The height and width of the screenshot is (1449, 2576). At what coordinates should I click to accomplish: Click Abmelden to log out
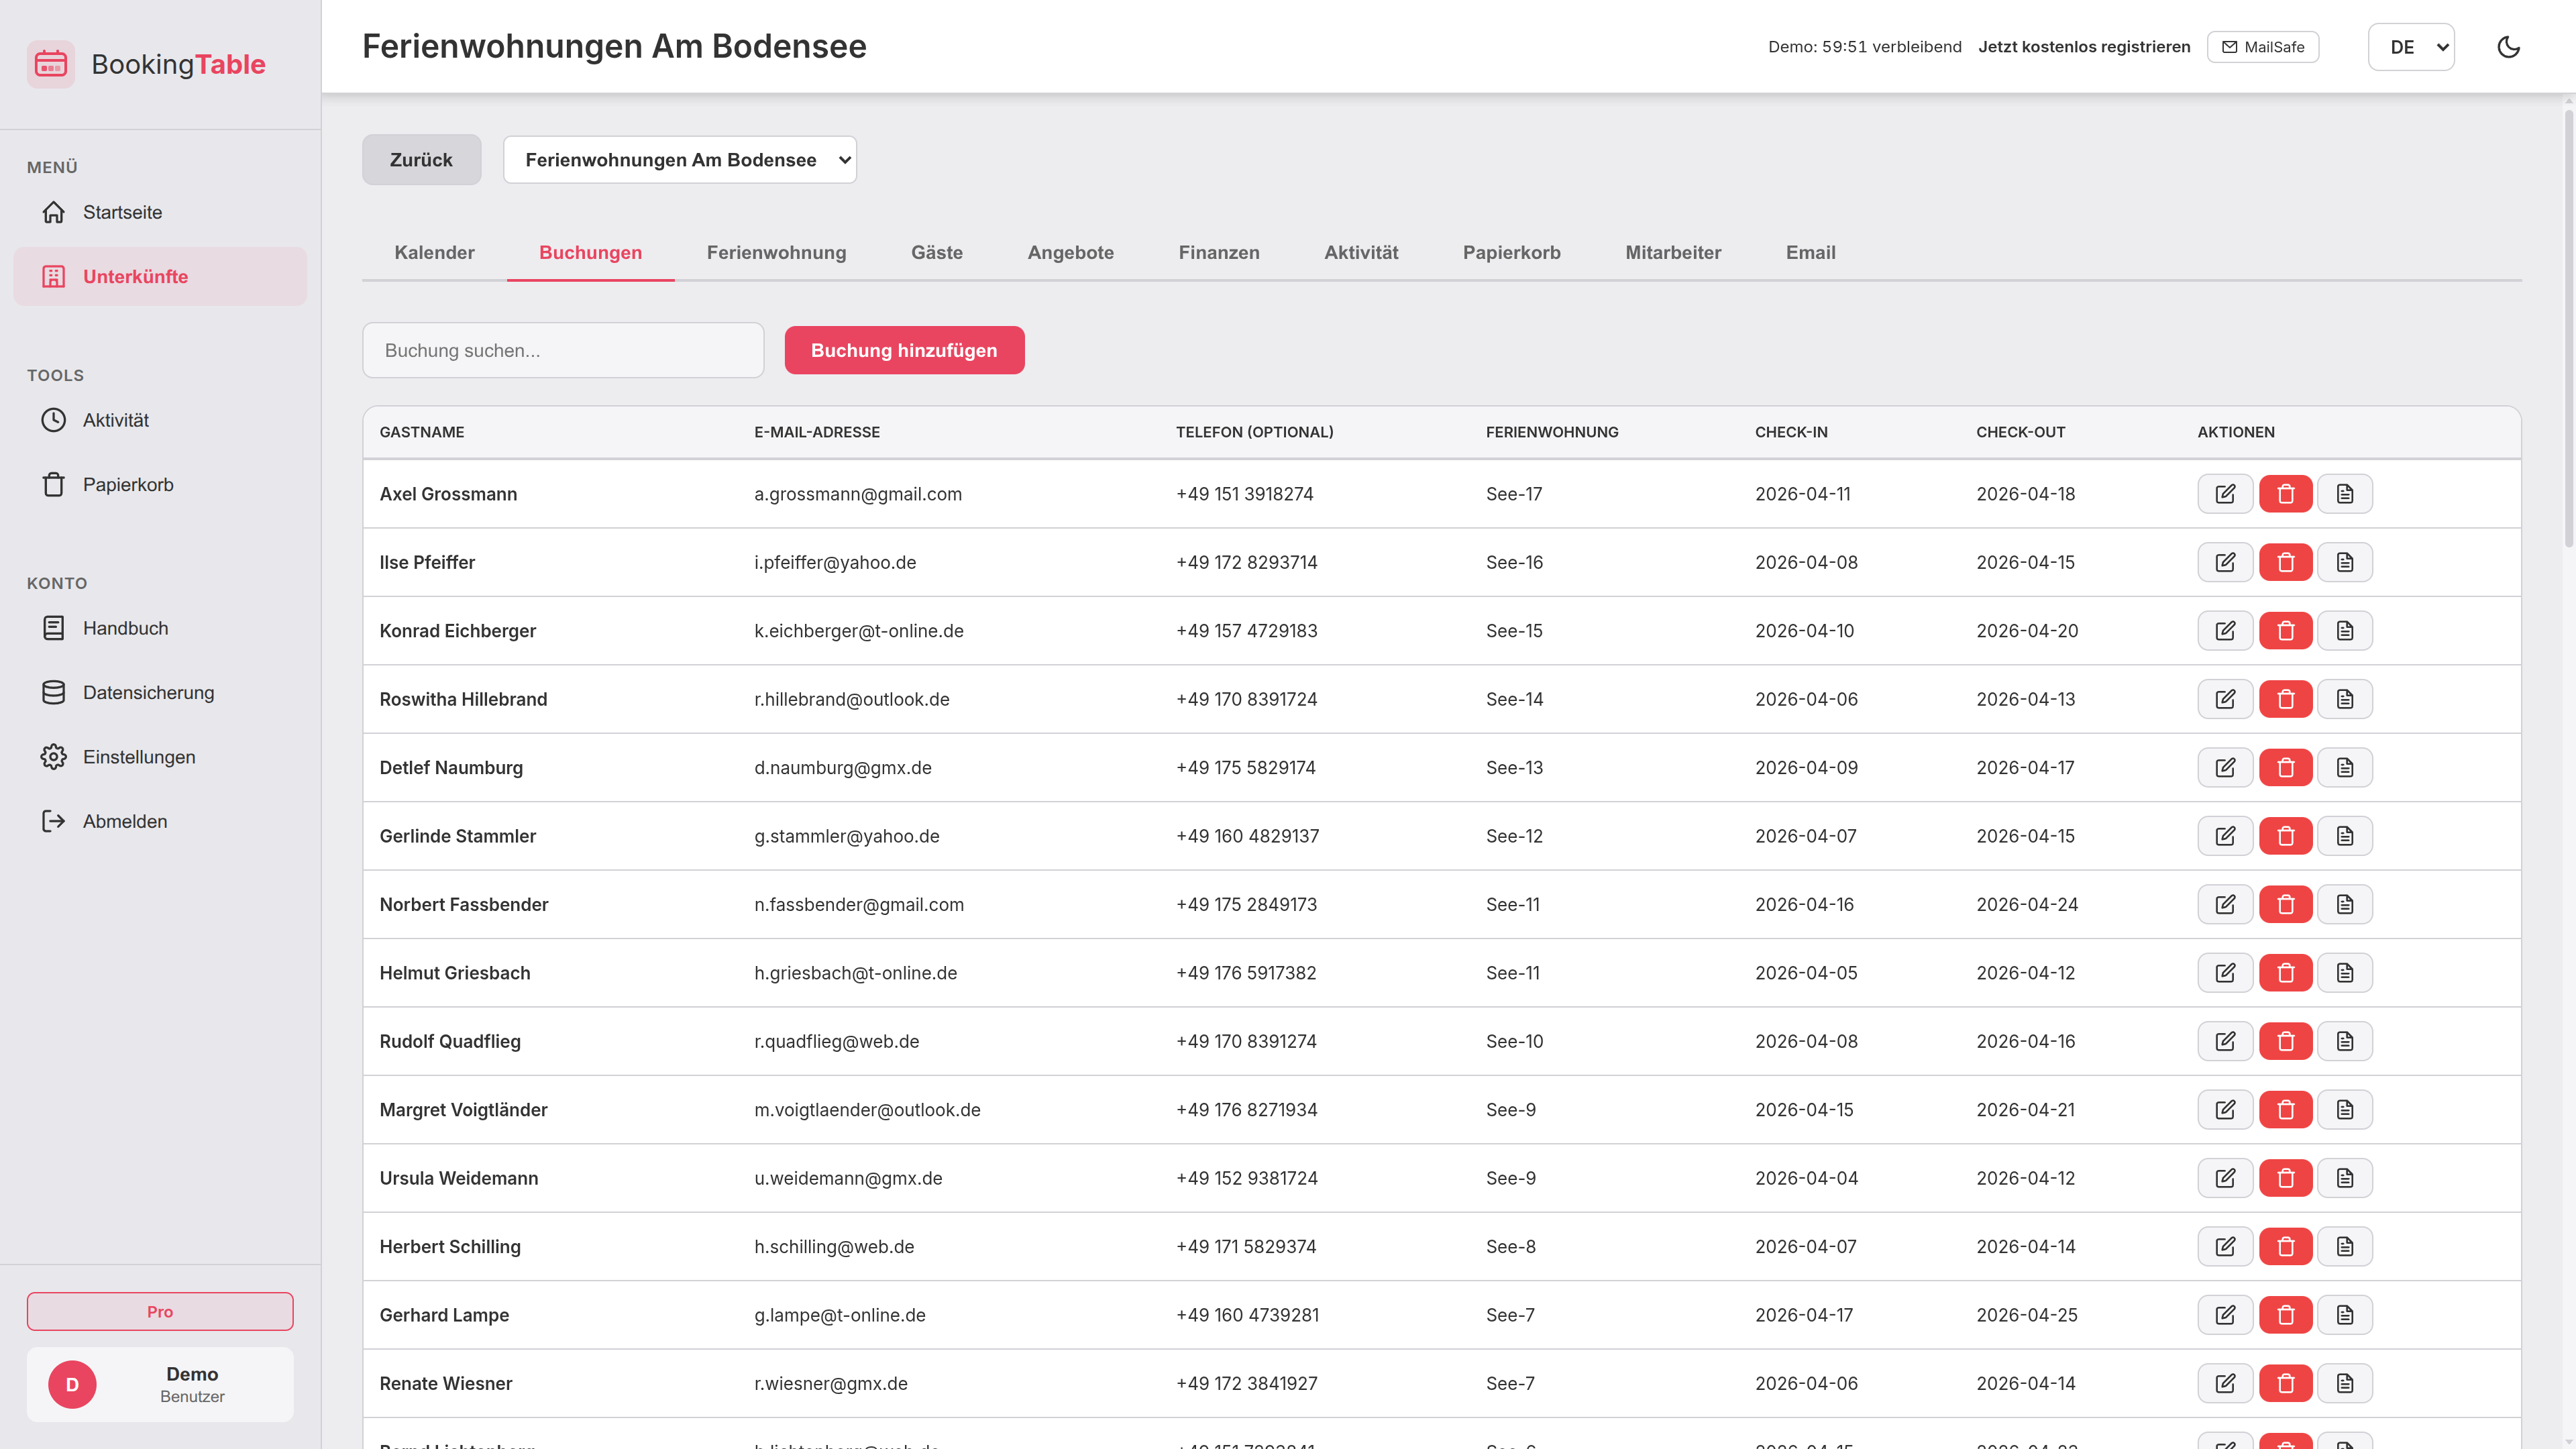coord(160,821)
